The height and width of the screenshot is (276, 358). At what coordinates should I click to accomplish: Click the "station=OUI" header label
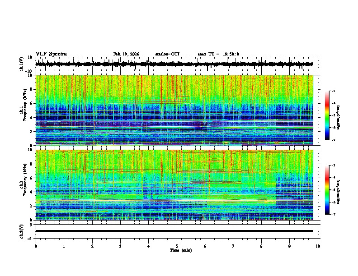click(167, 54)
